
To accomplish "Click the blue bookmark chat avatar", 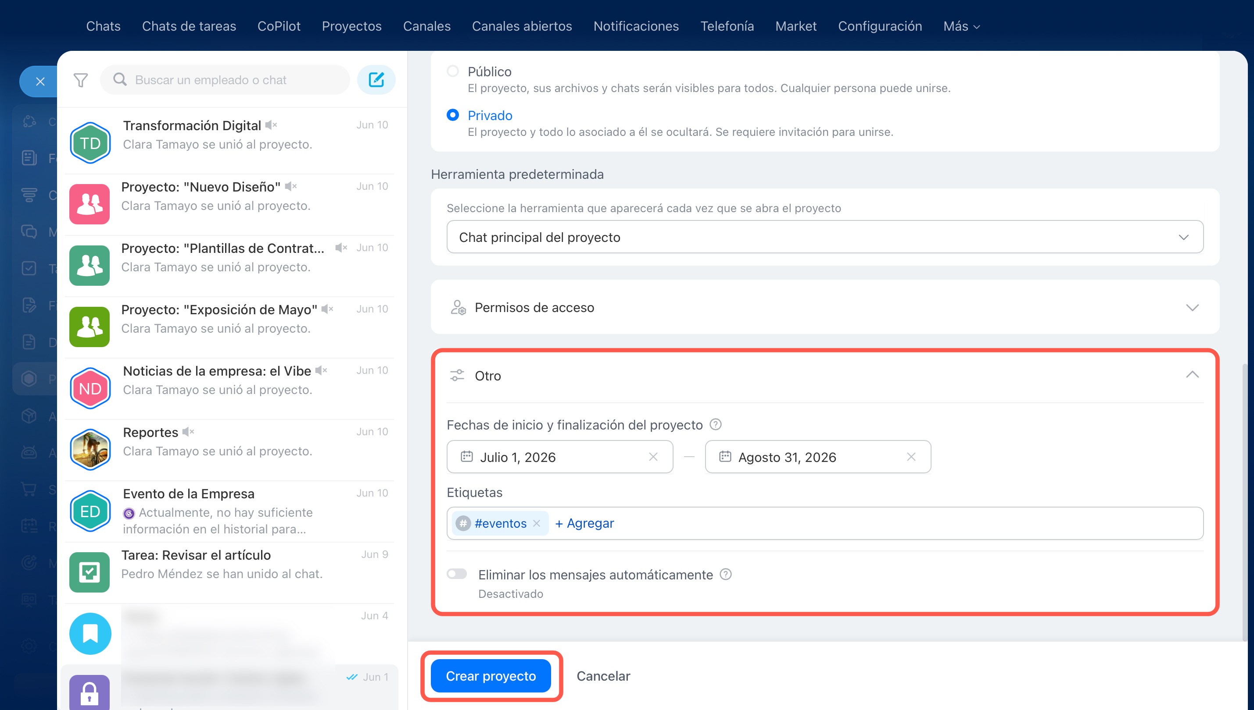I will [x=90, y=634].
